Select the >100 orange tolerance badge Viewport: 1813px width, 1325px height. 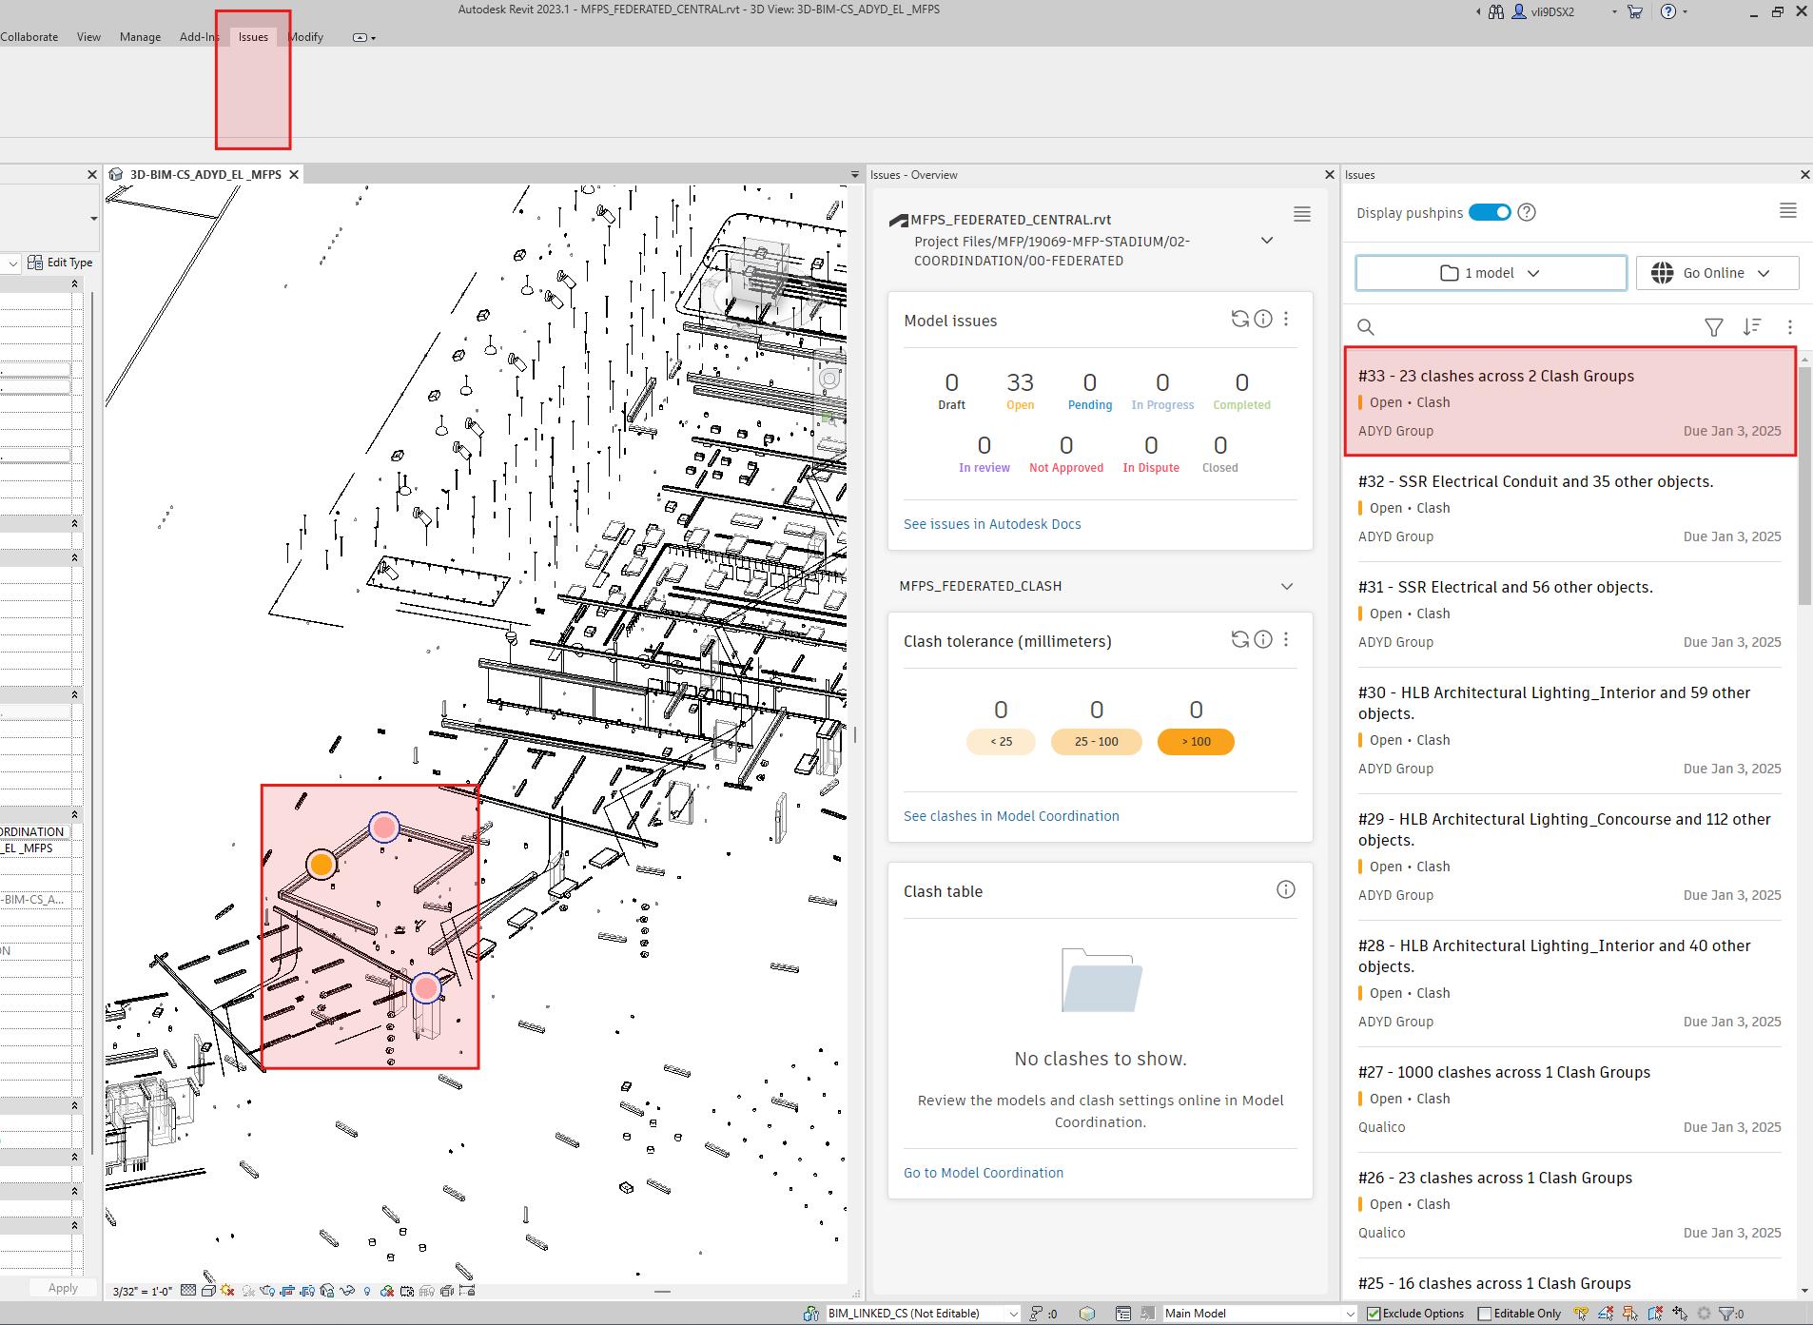(x=1196, y=742)
